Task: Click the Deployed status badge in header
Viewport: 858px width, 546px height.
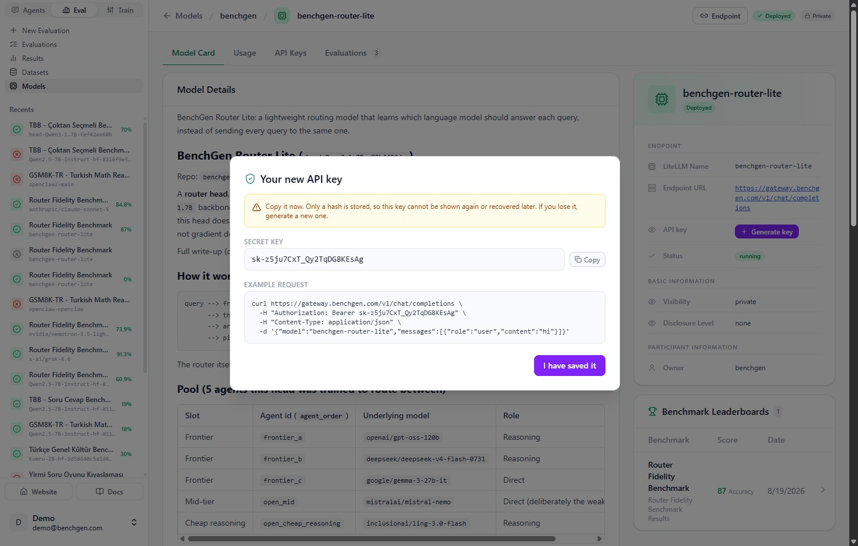Action: point(774,16)
